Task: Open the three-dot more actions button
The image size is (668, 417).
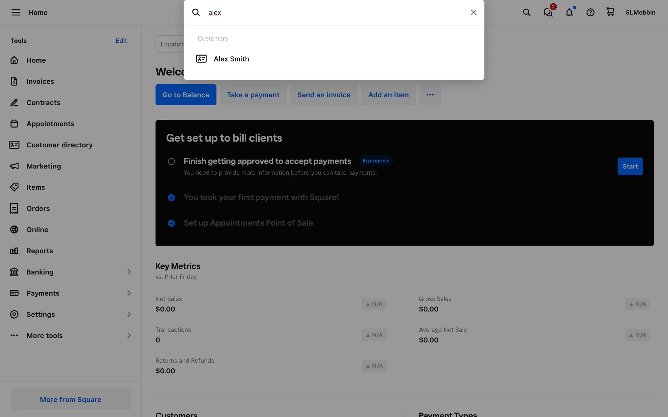Action: point(430,95)
